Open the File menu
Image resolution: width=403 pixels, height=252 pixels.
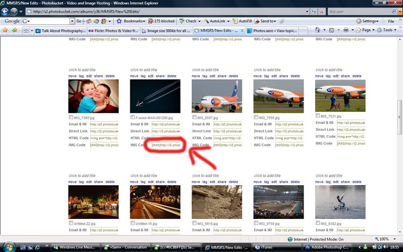tap(391, 21)
